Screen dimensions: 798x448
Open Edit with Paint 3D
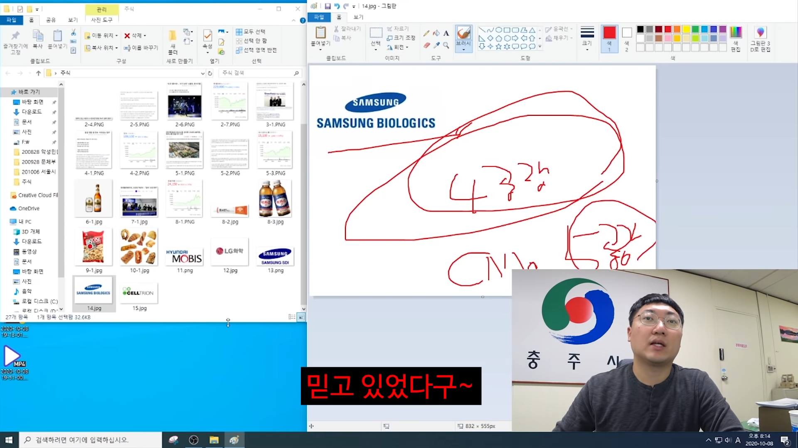click(760, 40)
